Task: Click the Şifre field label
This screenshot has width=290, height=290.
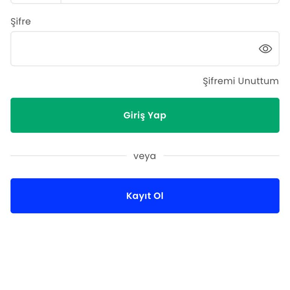Action: point(21,22)
